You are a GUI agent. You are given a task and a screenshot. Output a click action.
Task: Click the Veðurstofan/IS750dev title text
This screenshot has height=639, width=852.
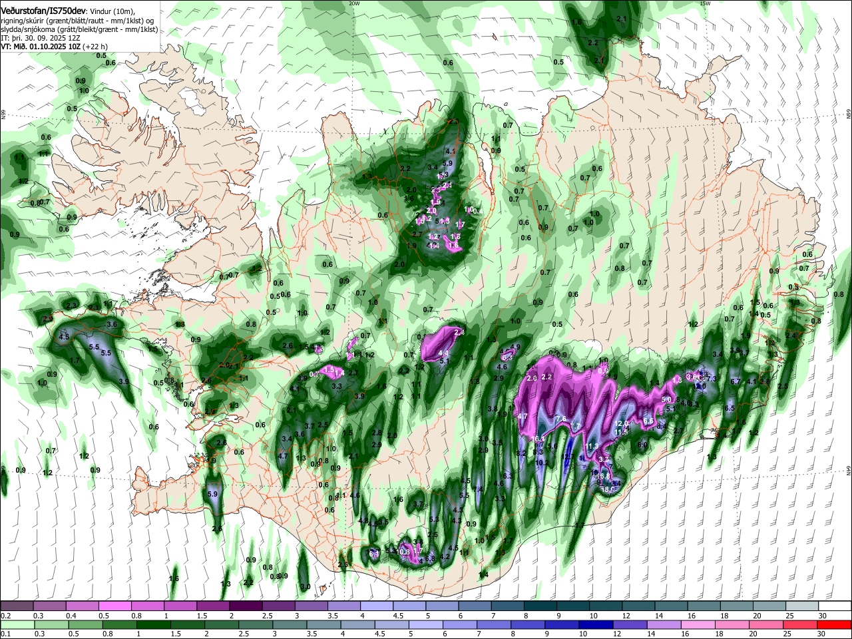point(43,11)
